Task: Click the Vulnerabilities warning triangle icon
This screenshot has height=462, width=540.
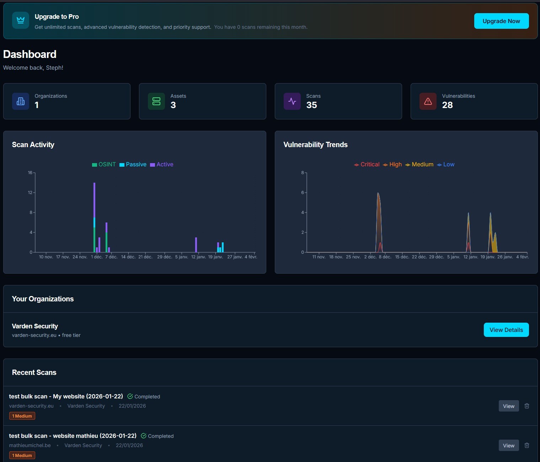Action: [x=428, y=101]
